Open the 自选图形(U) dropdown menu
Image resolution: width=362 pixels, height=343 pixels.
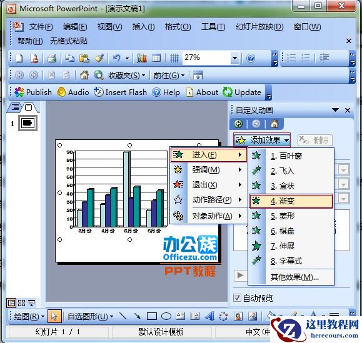(x=90, y=316)
